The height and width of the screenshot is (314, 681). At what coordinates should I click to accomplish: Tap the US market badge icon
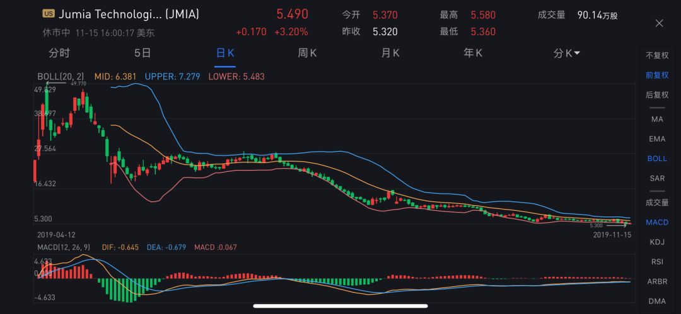point(48,14)
